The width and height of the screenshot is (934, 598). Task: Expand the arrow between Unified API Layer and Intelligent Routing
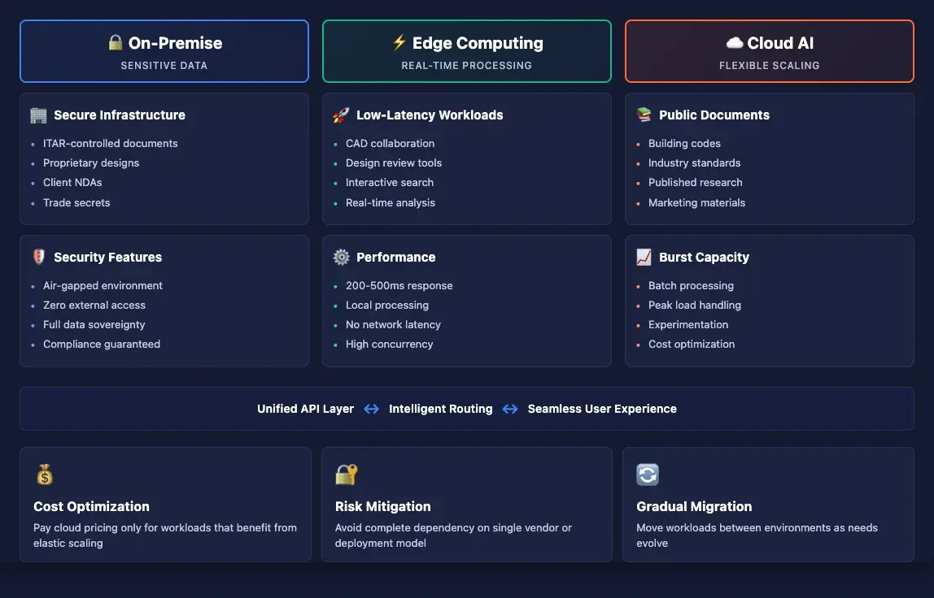click(371, 409)
